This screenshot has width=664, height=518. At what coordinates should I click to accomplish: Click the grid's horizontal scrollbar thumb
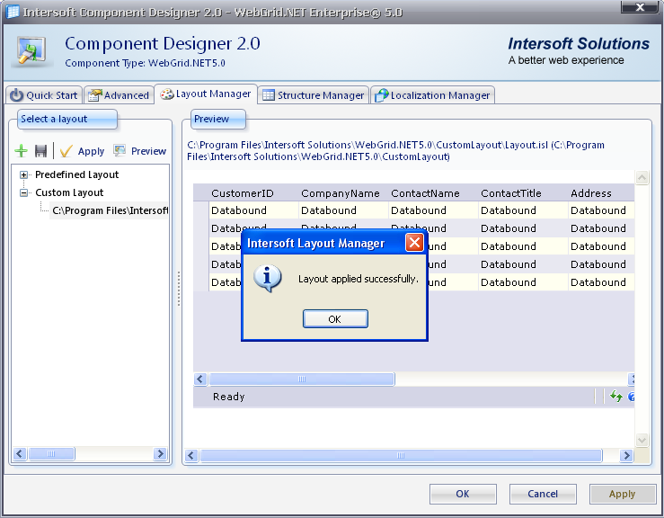pyautogui.click(x=302, y=379)
